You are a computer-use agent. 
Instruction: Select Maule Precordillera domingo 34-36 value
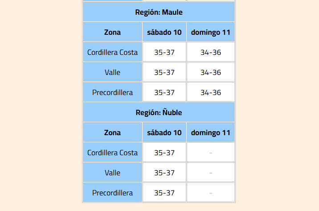211,92
